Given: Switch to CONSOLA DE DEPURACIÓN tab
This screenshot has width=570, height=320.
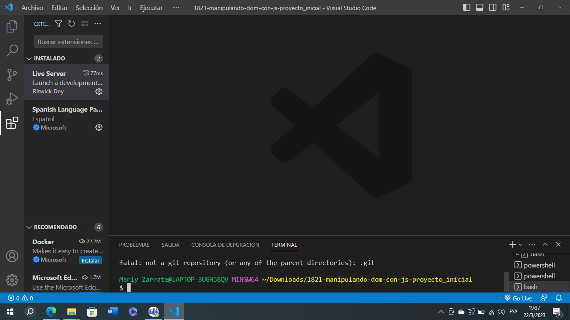Looking at the screenshot, I should click(225, 245).
